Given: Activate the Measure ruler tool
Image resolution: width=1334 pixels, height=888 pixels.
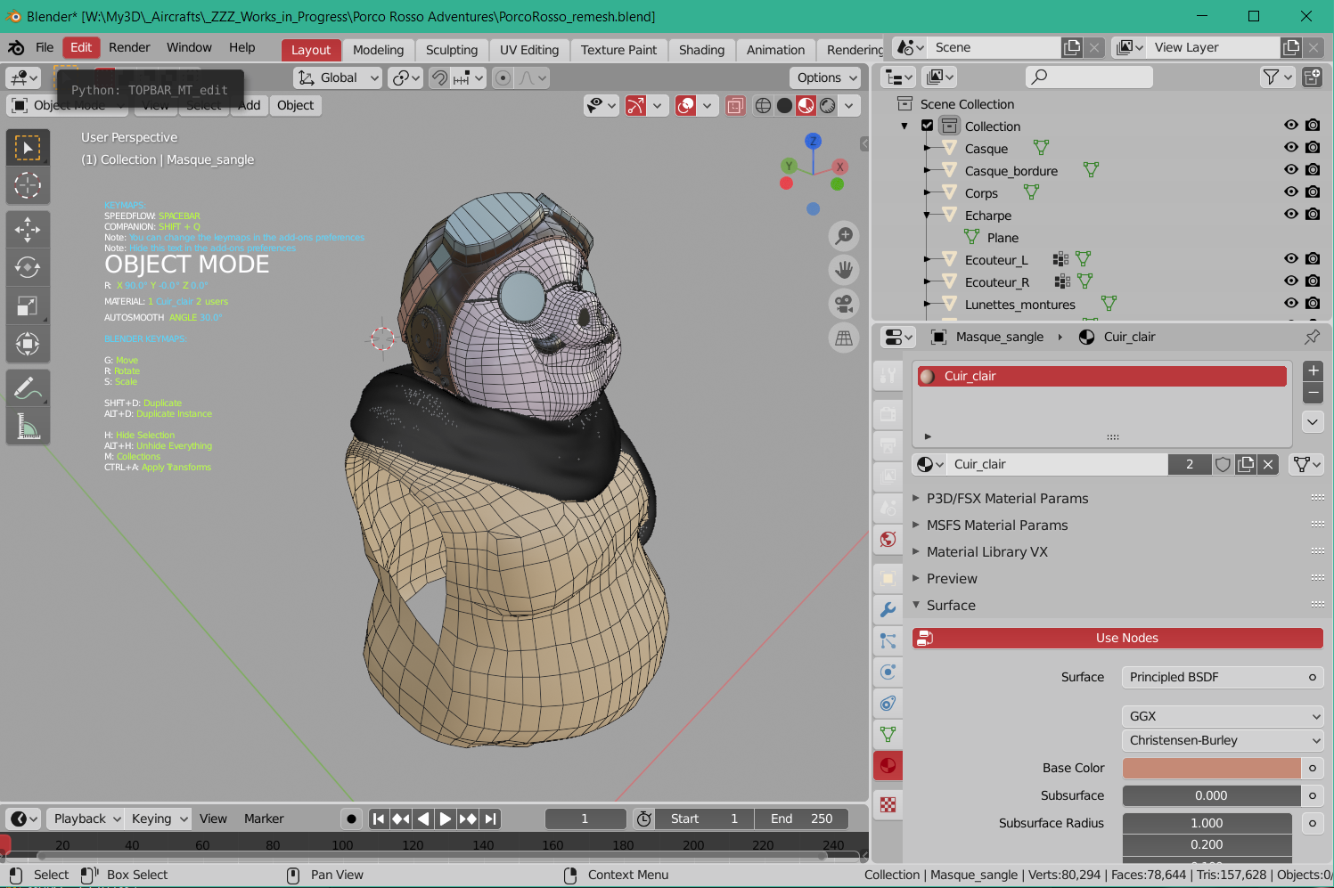Looking at the screenshot, I should tap(28, 427).
